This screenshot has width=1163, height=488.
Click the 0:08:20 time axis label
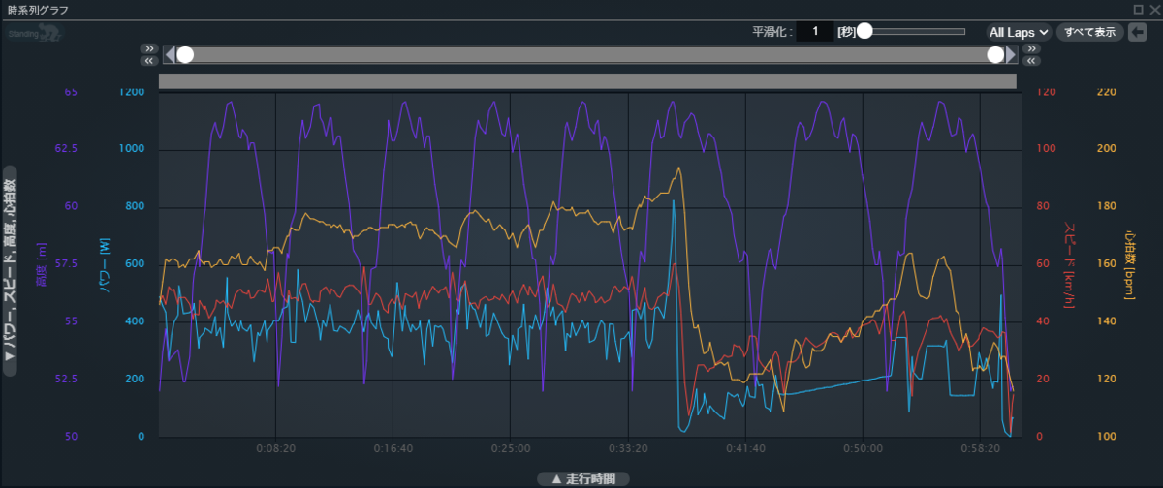(276, 449)
